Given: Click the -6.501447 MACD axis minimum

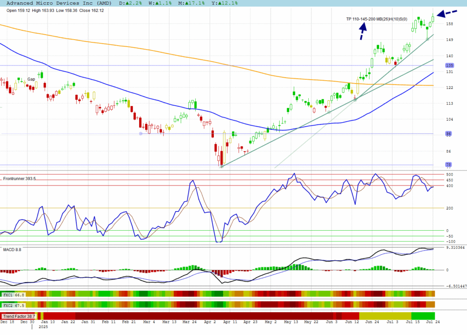Looking at the screenshot, I should click(x=456, y=286).
